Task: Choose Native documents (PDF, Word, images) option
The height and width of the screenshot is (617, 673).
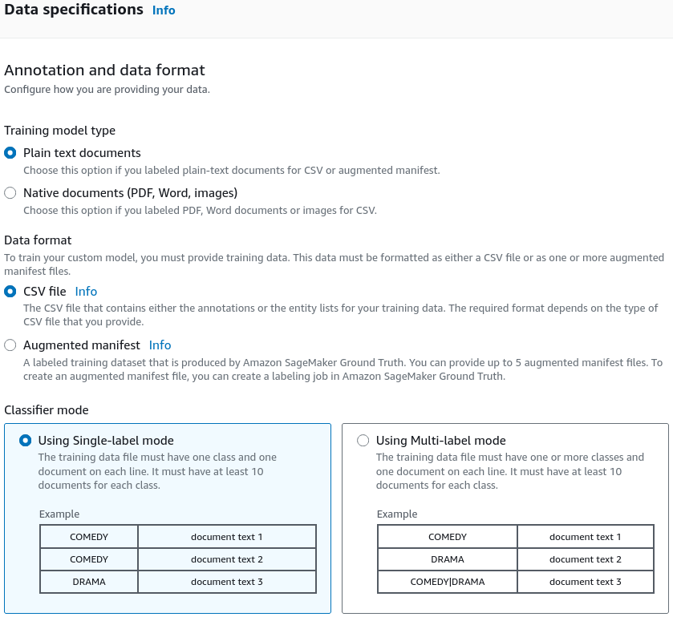Action: 10,193
